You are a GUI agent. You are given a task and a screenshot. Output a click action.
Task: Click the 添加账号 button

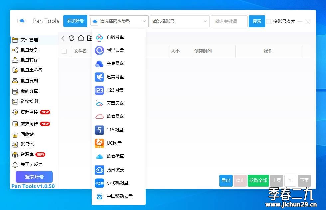[75, 21]
